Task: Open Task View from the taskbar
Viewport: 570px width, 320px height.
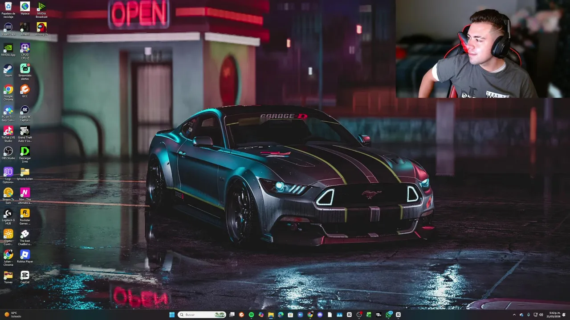Action: [x=232, y=315]
